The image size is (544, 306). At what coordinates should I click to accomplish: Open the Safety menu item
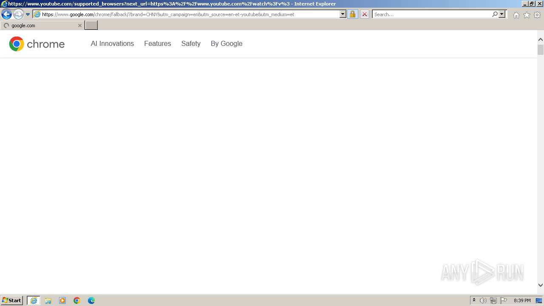coord(191,43)
